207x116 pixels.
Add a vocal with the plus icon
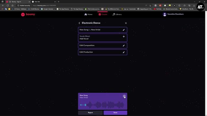coord(124,36)
